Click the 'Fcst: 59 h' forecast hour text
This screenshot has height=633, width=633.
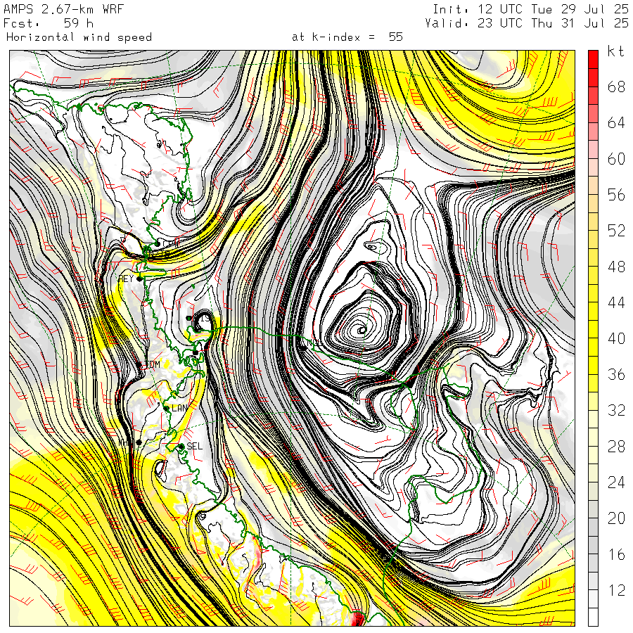(x=49, y=23)
